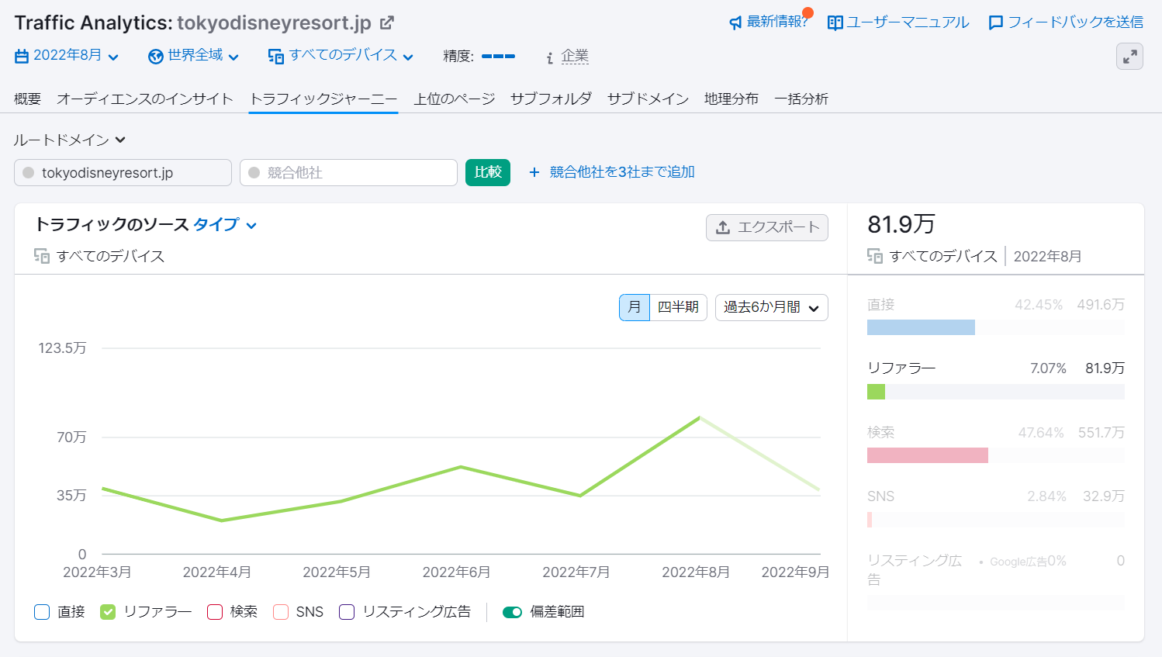Viewport: 1162px width, 657px height.
Task: Toggle the 検索 checkbox in the legend
Action: click(215, 612)
